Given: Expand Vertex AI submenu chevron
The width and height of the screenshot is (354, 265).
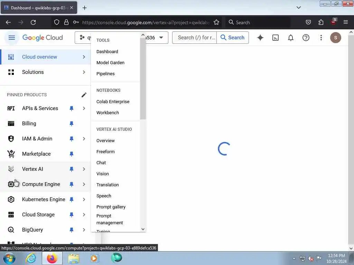Looking at the screenshot, I should click(x=84, y=169).
